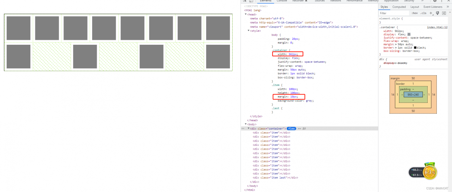Select the div class="item last" node
Image resolution: width=452 pixels, height=192 pixels.
coord(275,178)
